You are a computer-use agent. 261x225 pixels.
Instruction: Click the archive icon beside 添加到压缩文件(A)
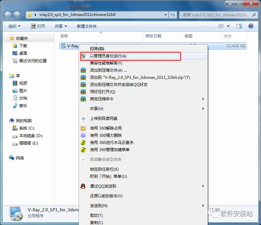pos(83,70)
